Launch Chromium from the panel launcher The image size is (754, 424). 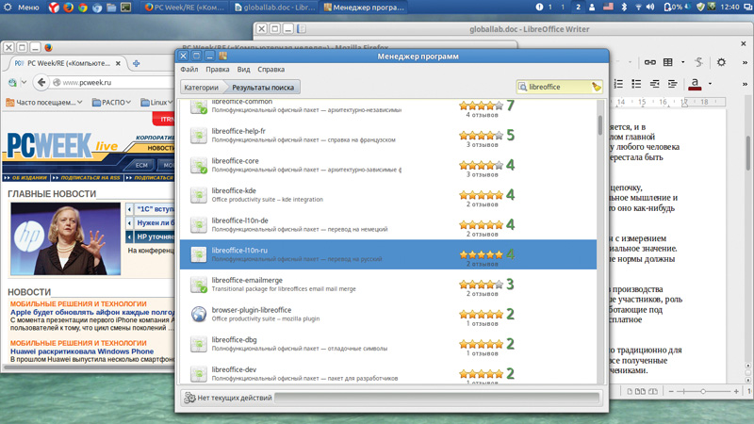pyautogui.click(x=97, y=8)
